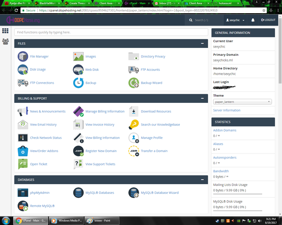
Task: Open the Transfer a Domain icon
Action: [x=134, y=151]
